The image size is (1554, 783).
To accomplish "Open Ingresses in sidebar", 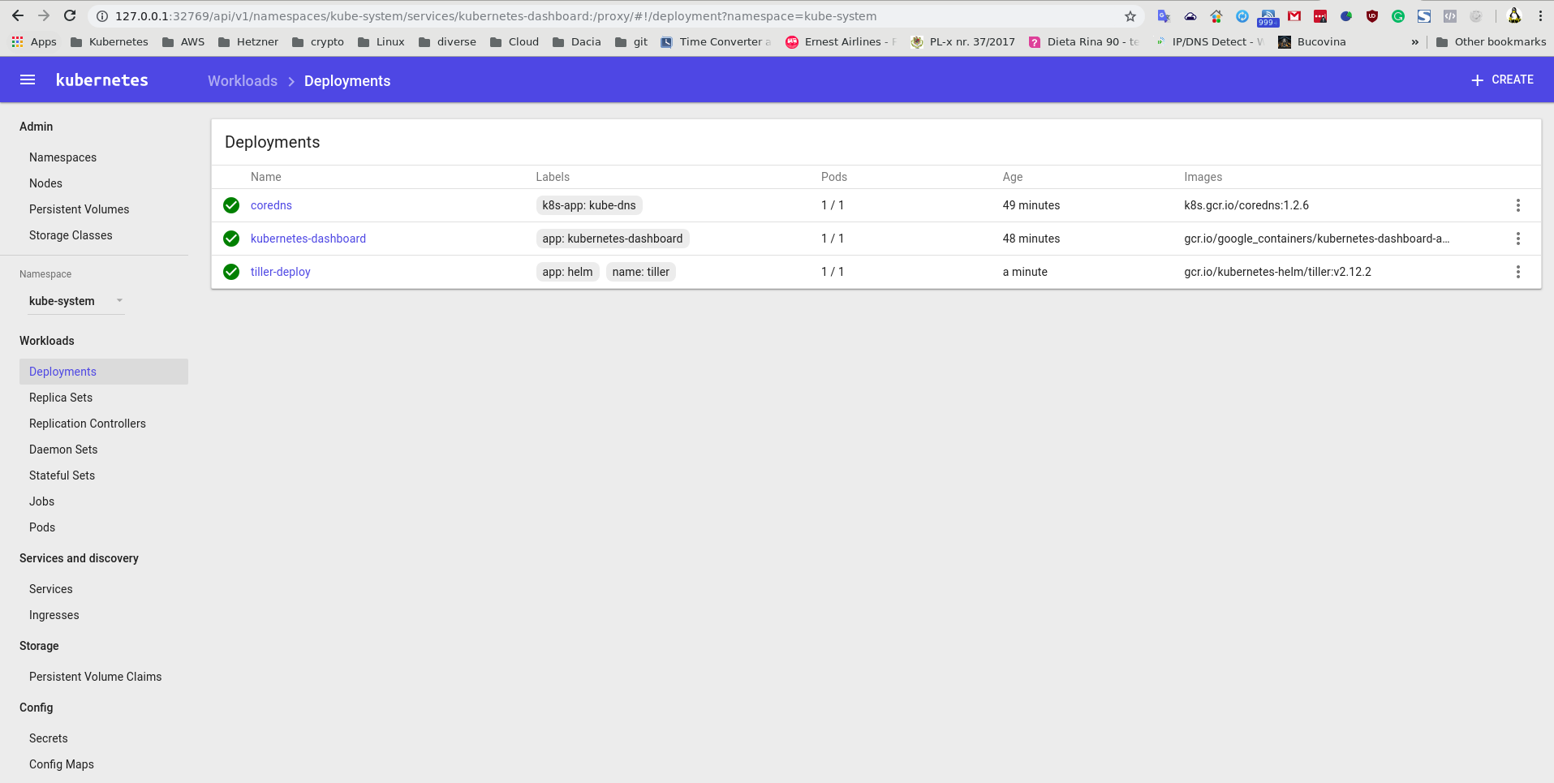I will click(x=54, y=615).
